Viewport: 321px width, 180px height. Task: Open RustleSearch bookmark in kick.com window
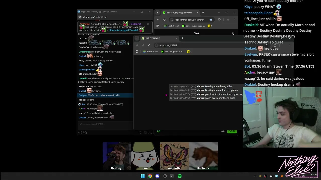pos(172,26)
